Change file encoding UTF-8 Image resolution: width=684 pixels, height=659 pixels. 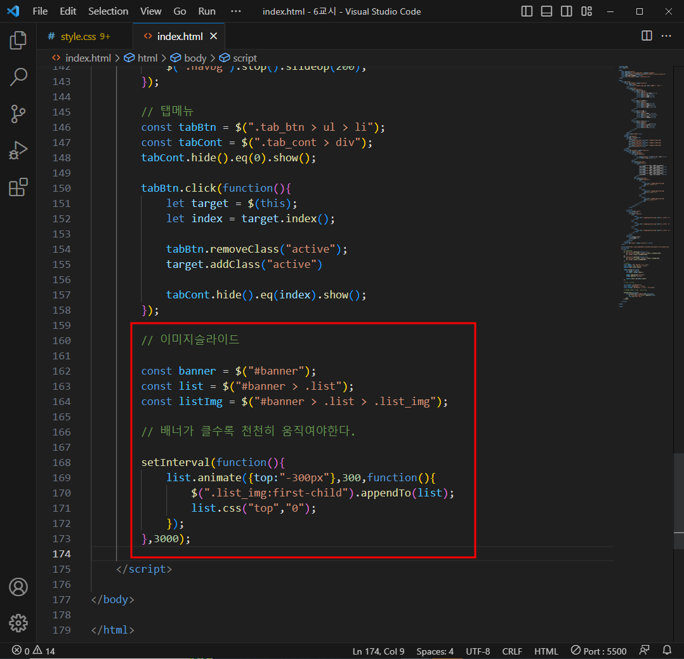coord(478,651)
